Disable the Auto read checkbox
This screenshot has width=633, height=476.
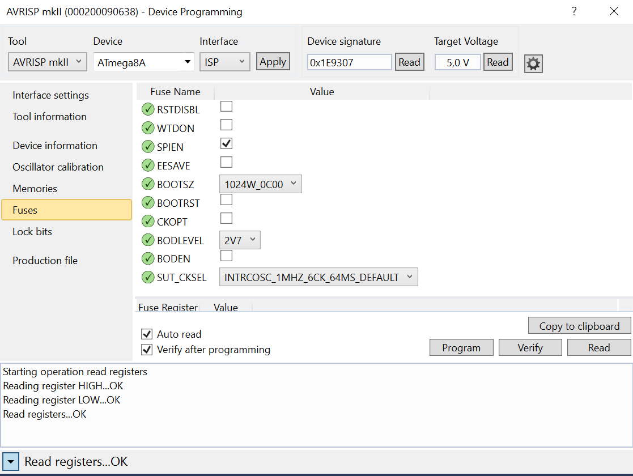coord(147,334)
